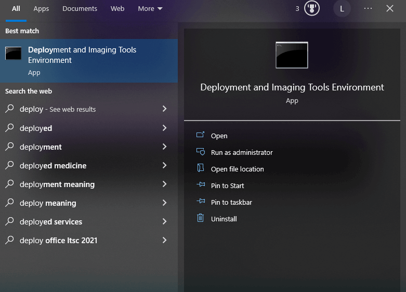Viewport: 406px width, 292px height.
Task: Select the Web tab
Action: tap(117, 9)
